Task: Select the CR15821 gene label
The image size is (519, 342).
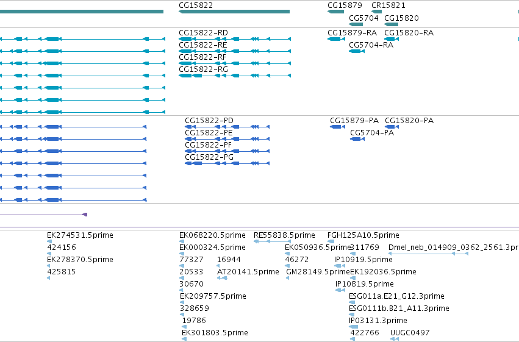Action: tap(388, 5)
